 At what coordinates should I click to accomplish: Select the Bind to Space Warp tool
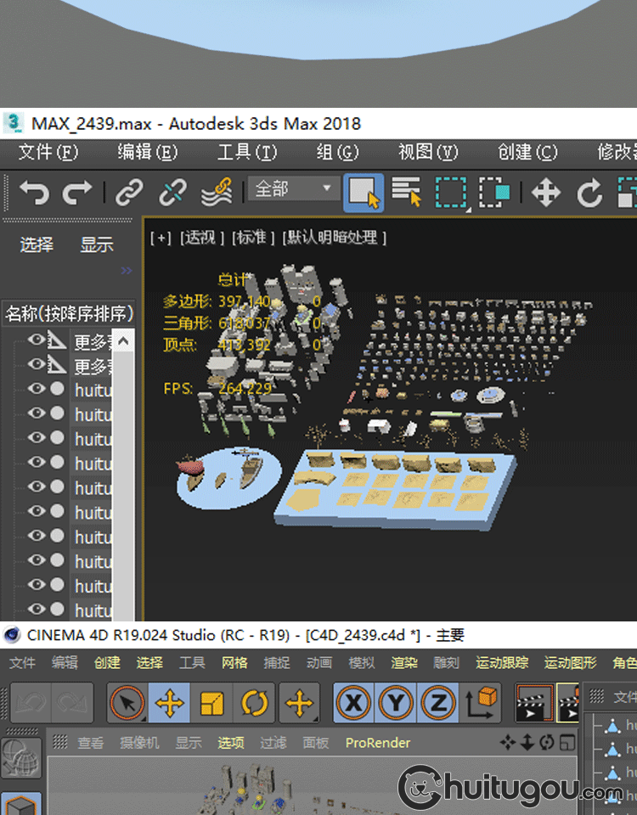click(x=217, y=193)
